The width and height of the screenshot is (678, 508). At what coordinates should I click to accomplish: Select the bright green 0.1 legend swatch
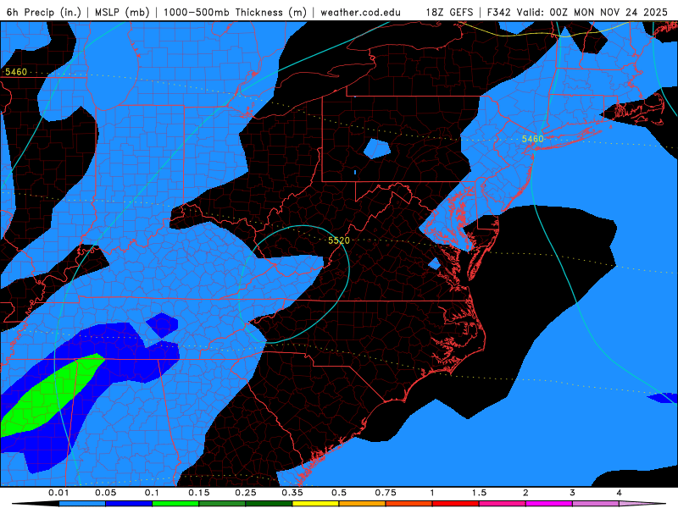(x=175, y=504)
